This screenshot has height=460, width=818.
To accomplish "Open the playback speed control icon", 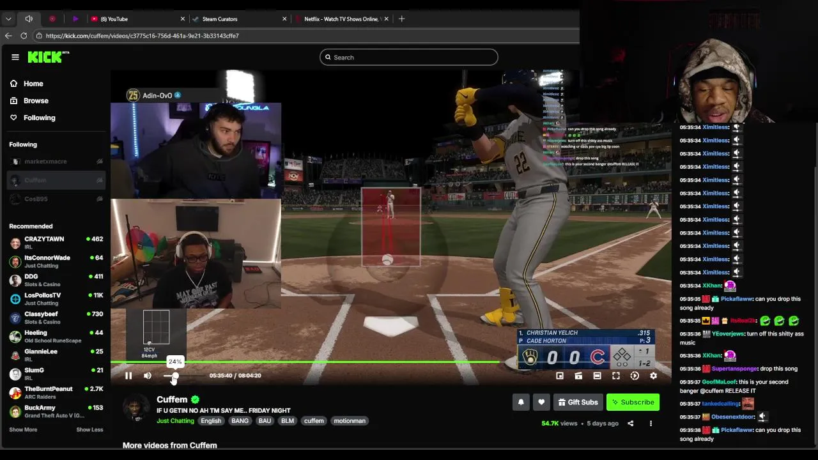I will (x=635, y=376).
